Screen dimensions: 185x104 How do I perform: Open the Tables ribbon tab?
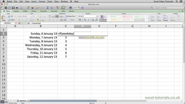[x=25, y=11]
